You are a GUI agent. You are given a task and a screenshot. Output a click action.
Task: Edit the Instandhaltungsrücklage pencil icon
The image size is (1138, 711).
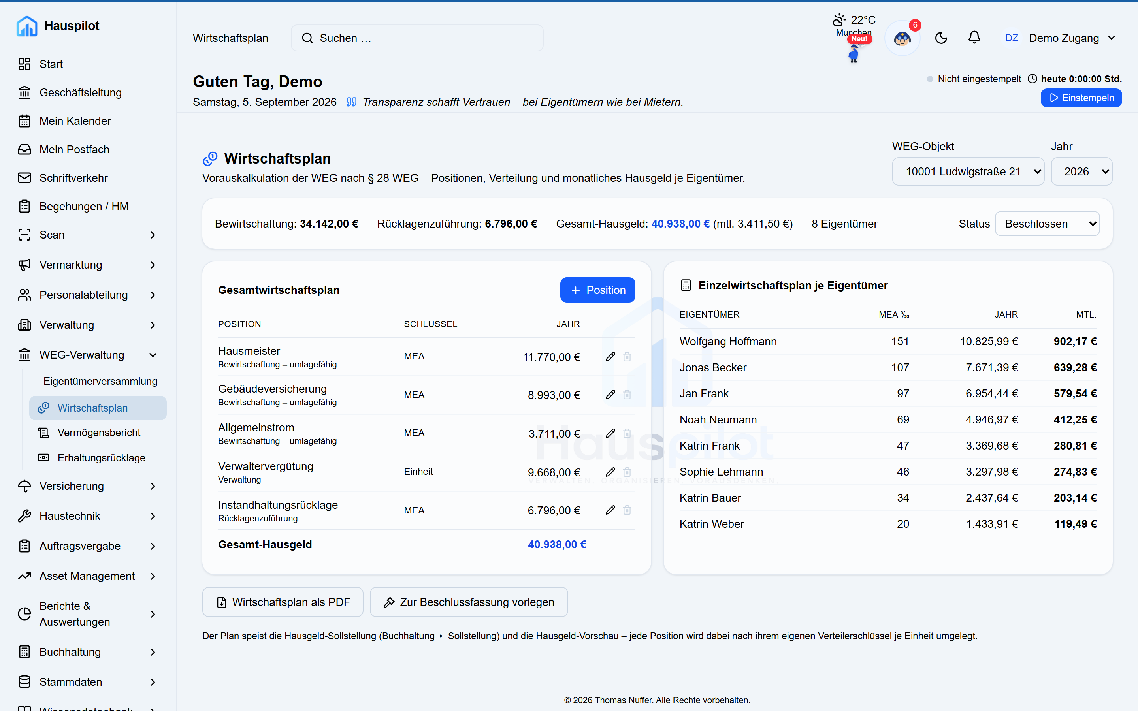[x=610, y=510]
